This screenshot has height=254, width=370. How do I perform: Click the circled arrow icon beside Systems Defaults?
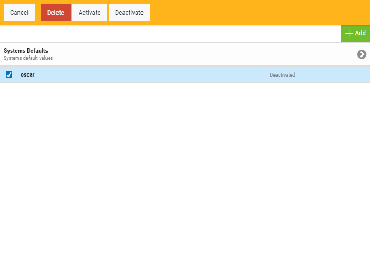pyautogui.click(x=362, y=54)
